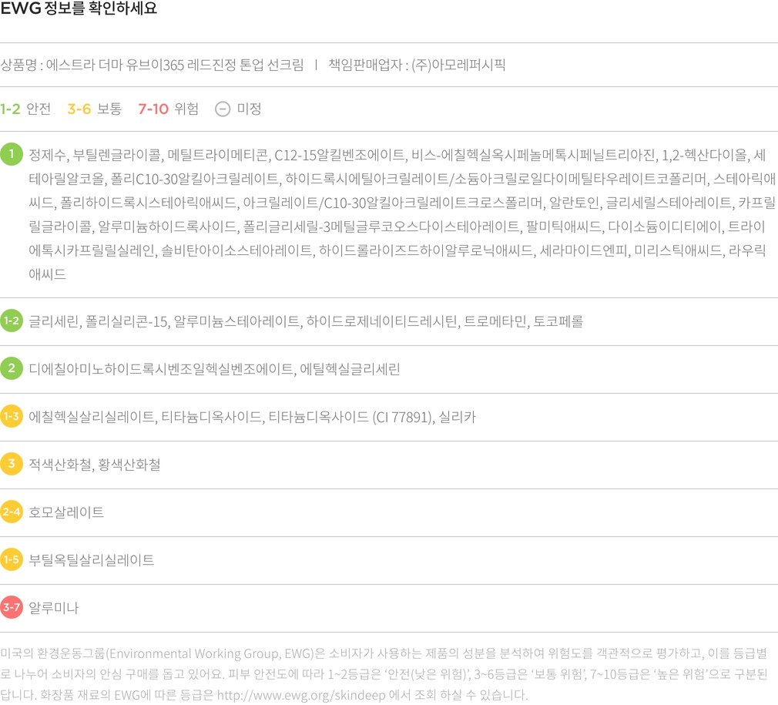Screen dimensions: 778x705
Task: Click the 적색산화철 ingredient
Action: click(x=60, y=465)
